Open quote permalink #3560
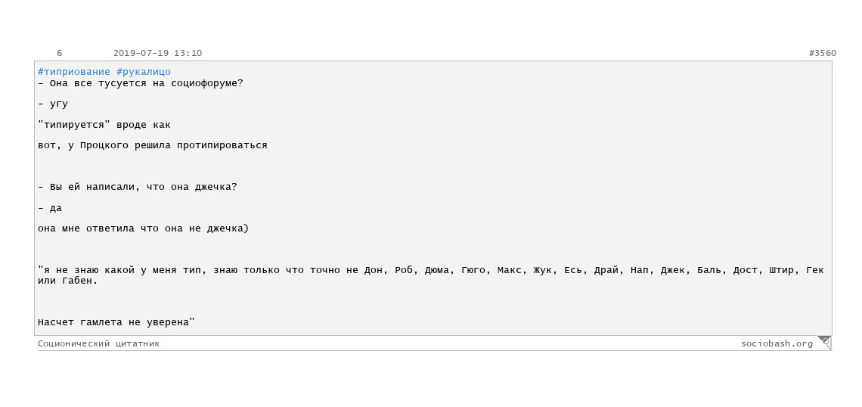 point(823,54)
